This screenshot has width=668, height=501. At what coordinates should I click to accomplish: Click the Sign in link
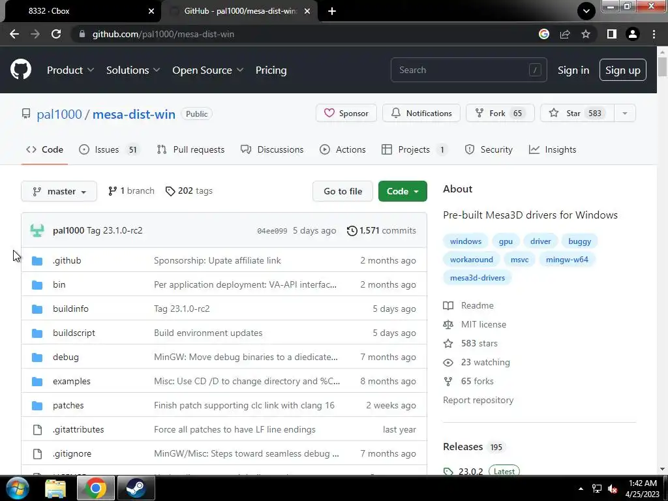573,70
